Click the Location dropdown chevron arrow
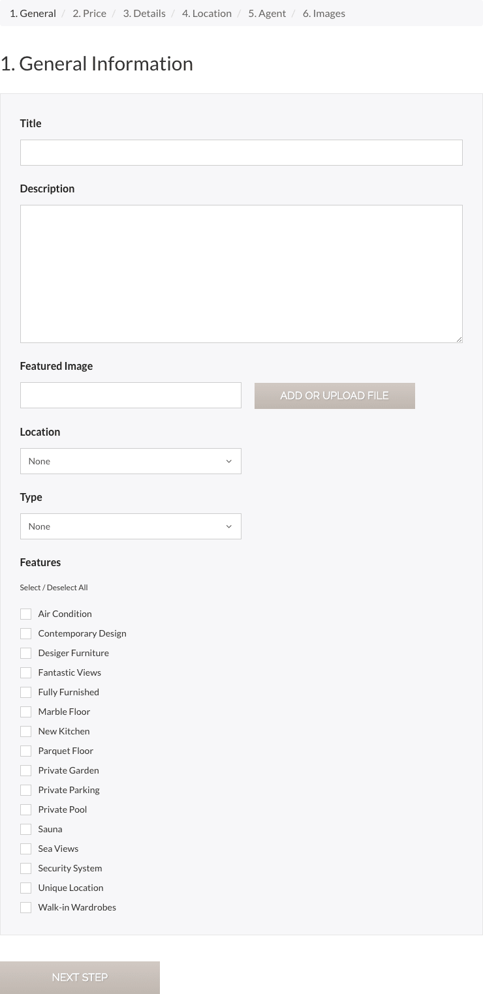Viewport: 483px width, 994px height. click(228, 461)
